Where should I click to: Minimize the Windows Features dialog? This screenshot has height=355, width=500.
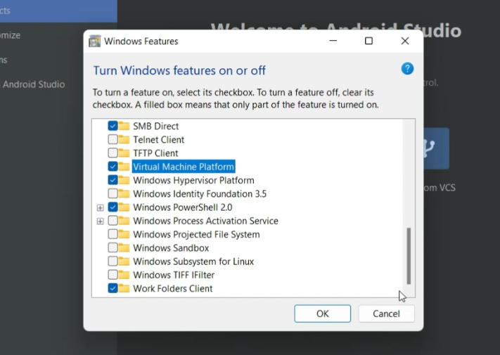pyautogui.click(x=333, y=41)
